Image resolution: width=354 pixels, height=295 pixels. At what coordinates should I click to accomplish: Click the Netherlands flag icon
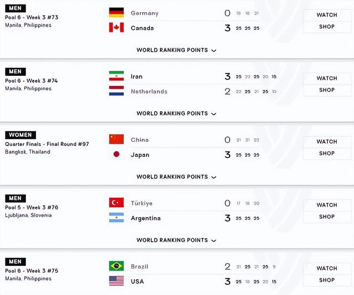click(x=116, y=91)
